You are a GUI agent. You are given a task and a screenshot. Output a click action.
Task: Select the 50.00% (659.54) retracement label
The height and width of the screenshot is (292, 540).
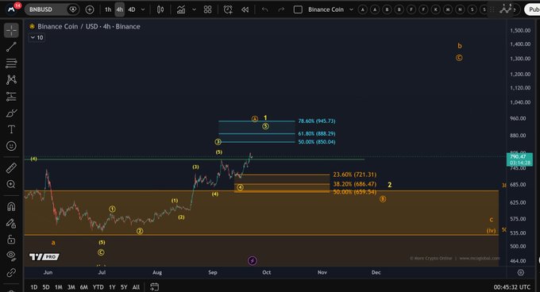tap(355, 192)
